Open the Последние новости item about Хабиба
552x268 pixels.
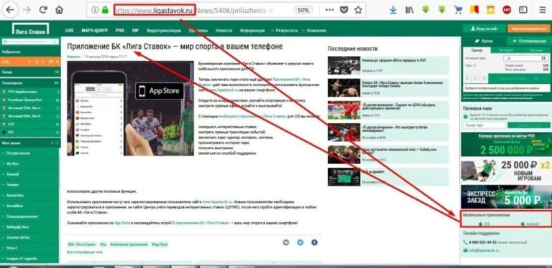tap(388, 87)
